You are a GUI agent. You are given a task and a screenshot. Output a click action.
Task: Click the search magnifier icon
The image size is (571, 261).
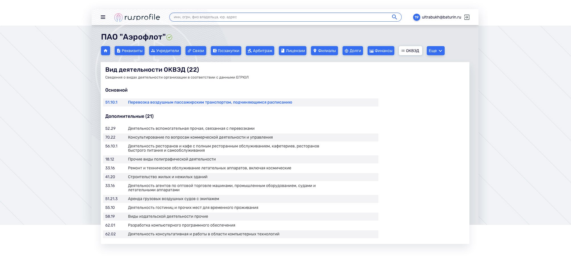coord(394,17)
